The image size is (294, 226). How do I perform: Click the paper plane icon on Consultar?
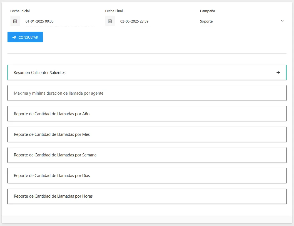click(x=14, y=37)
